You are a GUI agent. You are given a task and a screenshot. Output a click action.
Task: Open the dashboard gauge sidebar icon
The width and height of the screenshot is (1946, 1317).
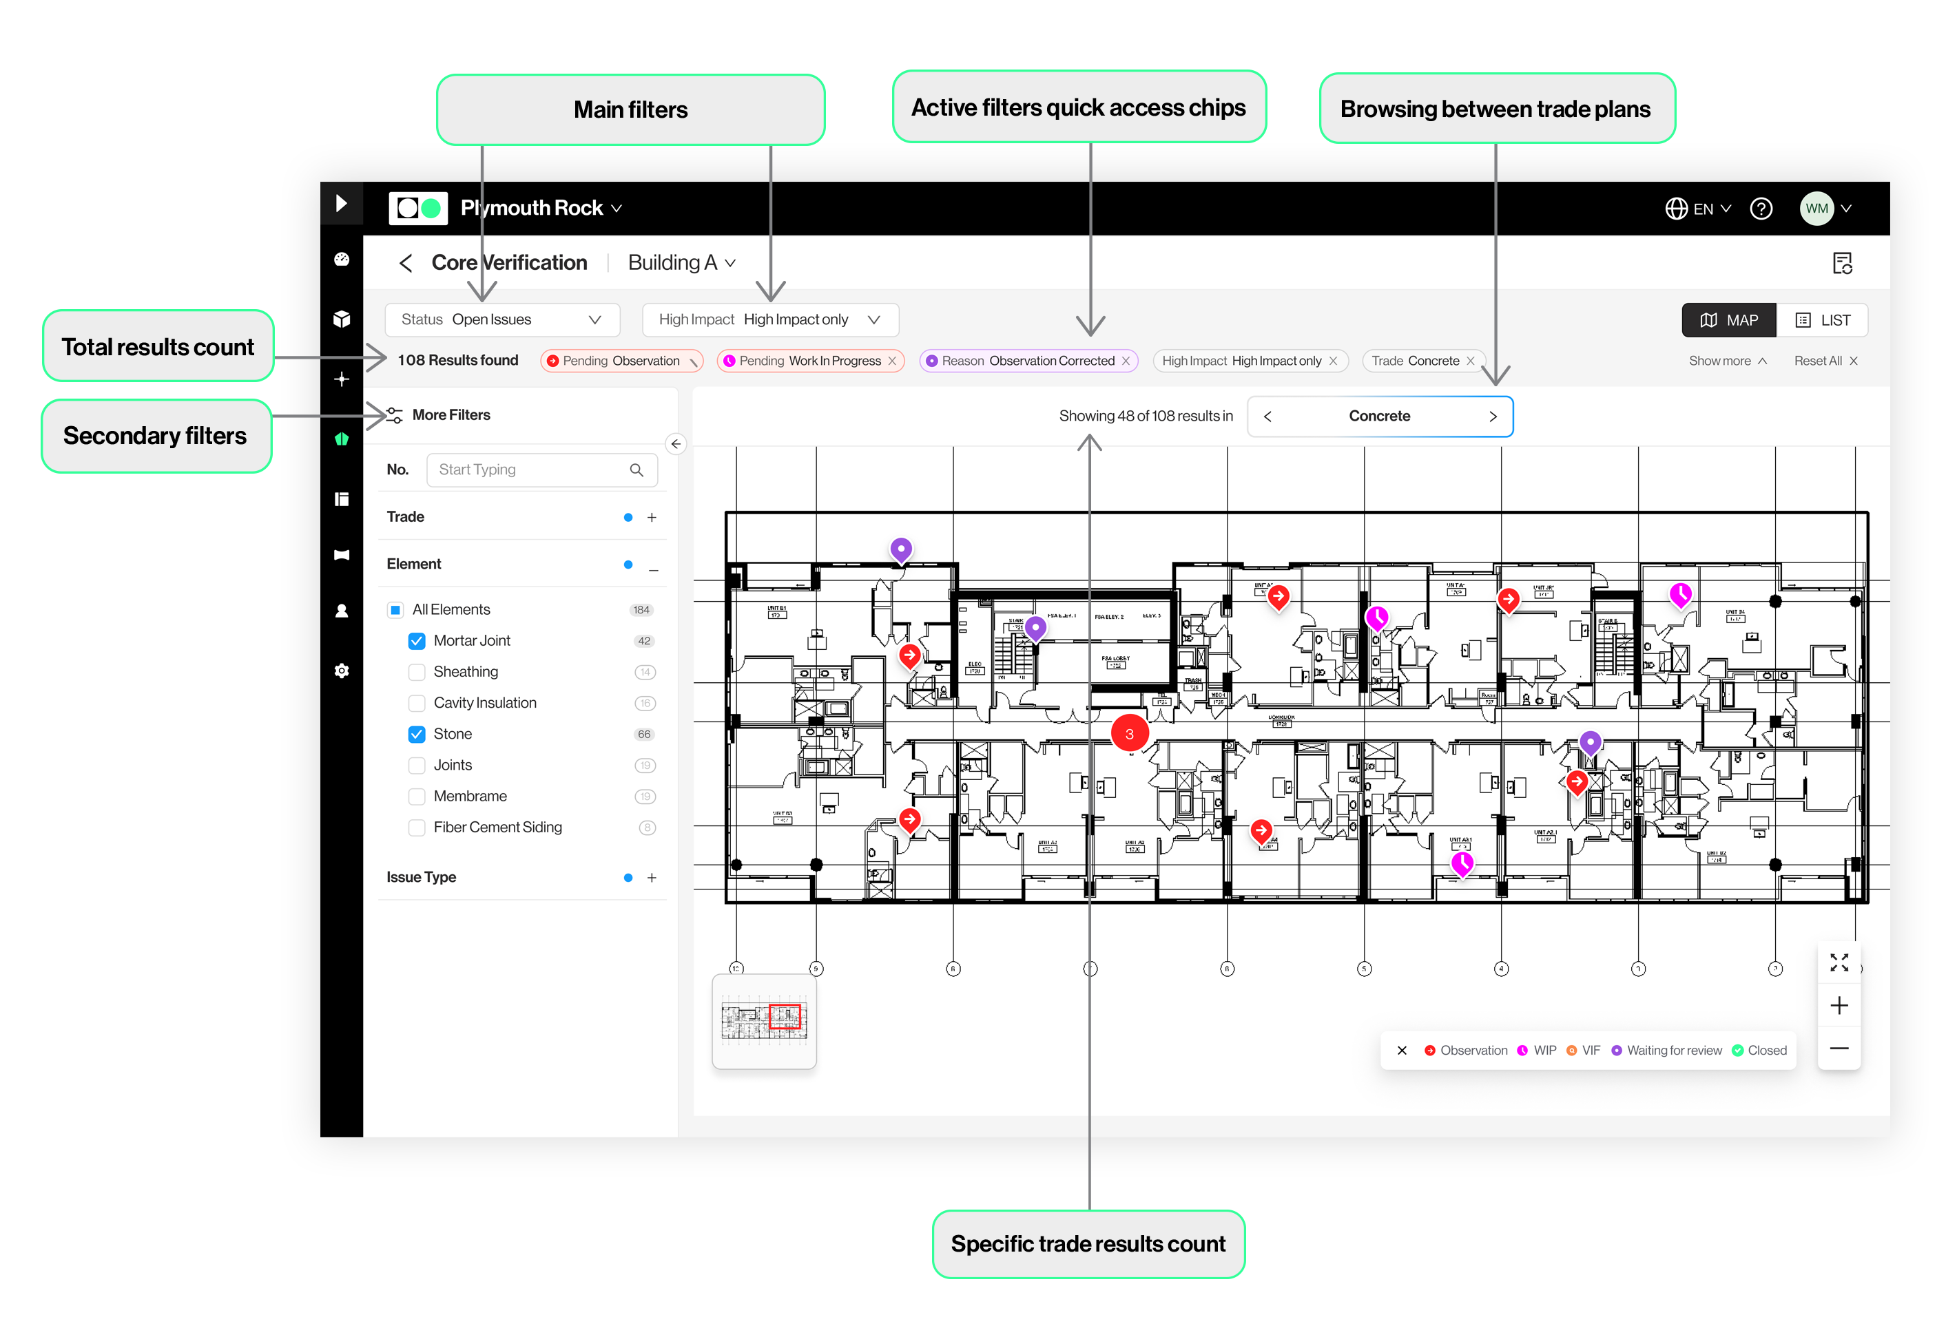(342, 260)
